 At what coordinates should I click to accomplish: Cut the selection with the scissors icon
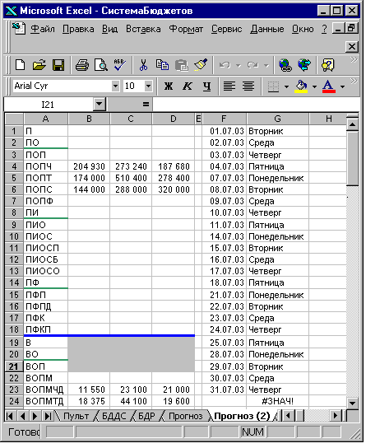pos(143,65)
